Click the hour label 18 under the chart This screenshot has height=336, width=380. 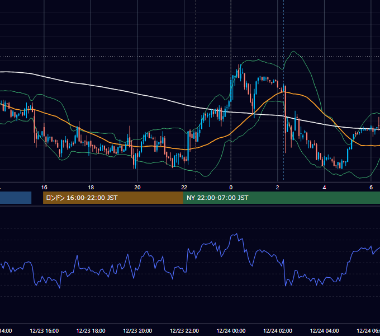pyautogui.click(x=91, y=188)
